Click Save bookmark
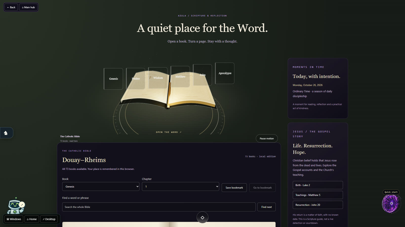Screen dimensions: 405x227 click(x=234, y=188)
